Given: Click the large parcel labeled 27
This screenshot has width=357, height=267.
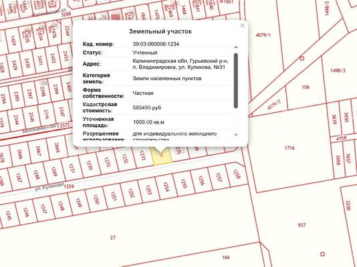Looking at the screenshot, I should pos(113,238).
